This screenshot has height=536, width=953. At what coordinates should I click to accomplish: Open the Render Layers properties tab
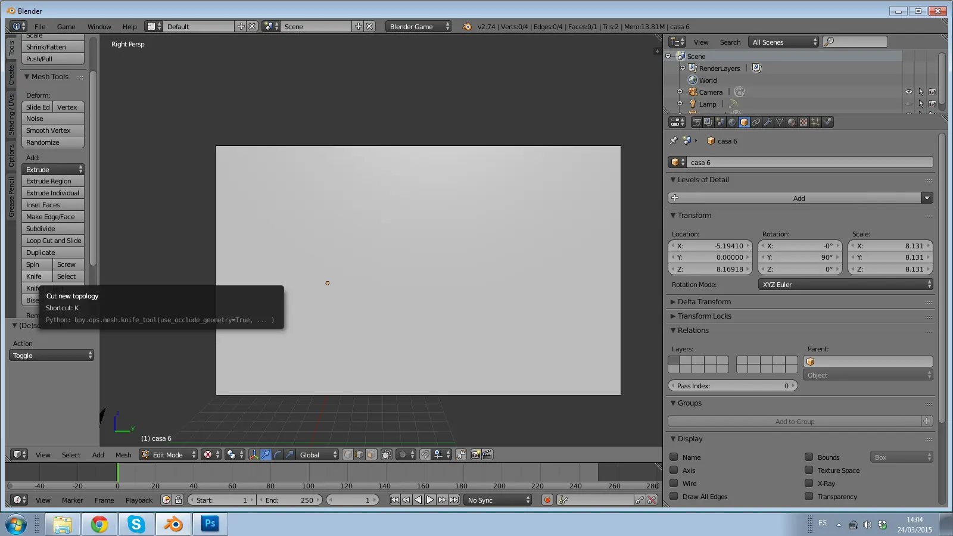pos(708,122)
